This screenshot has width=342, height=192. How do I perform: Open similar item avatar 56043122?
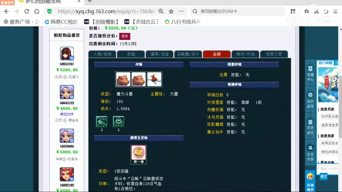67,92
